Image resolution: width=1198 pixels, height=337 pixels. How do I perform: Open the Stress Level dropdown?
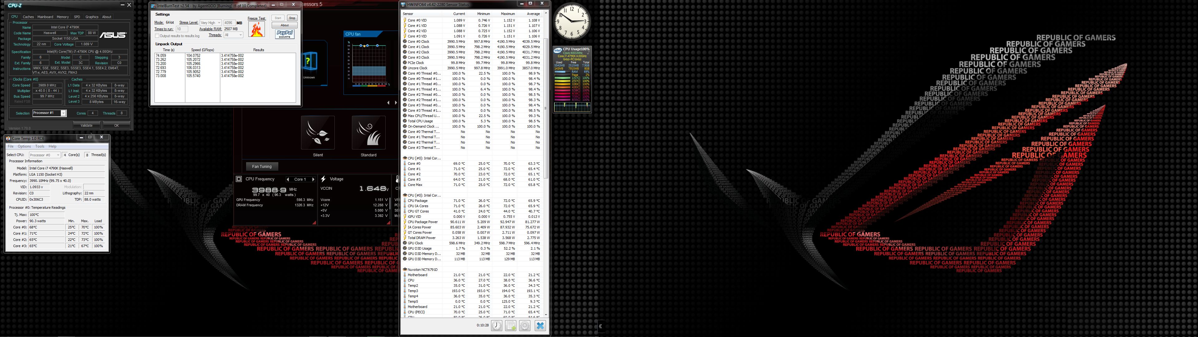tap(210, 23)
